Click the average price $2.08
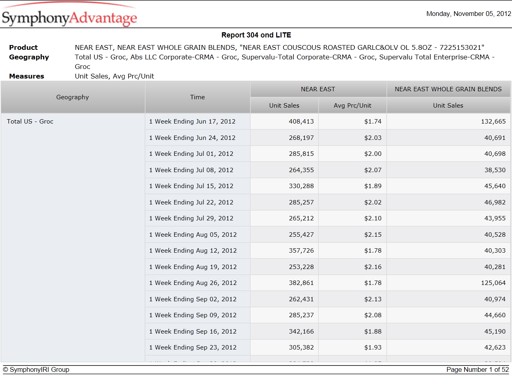Viewport: 512px width, 377px height. click(373, 315)
